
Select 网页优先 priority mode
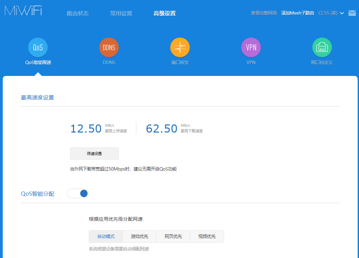pyautogui.click(x=173, y=237)
